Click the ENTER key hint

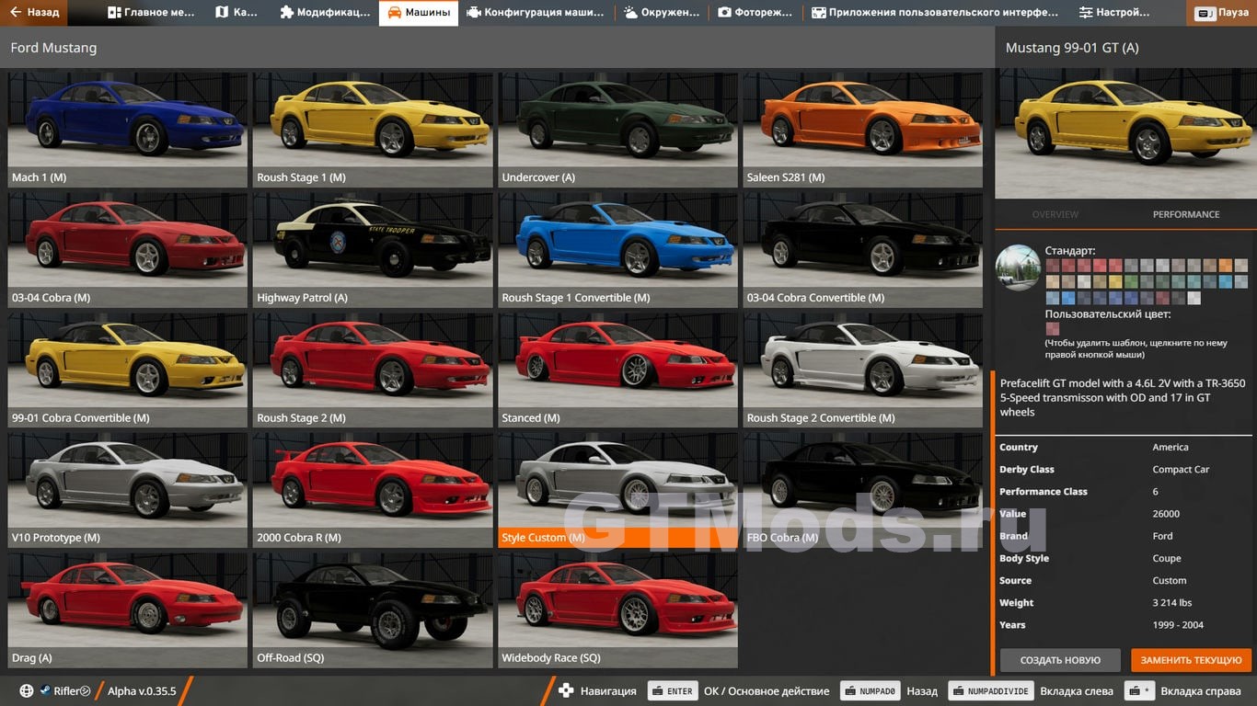click(673, 691)
